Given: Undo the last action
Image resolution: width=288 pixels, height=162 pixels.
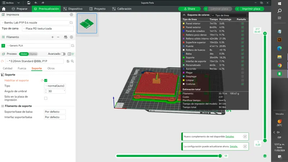Looking at the screenshot, I should pyautogui.click(x=36, y=3).
